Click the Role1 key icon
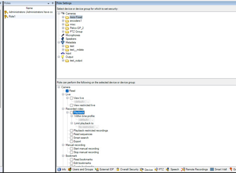This screenshot has height=173, width=236. [6, 17]
